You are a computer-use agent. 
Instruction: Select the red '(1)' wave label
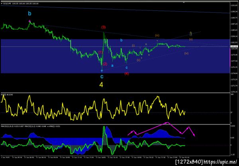pos(101,52)
